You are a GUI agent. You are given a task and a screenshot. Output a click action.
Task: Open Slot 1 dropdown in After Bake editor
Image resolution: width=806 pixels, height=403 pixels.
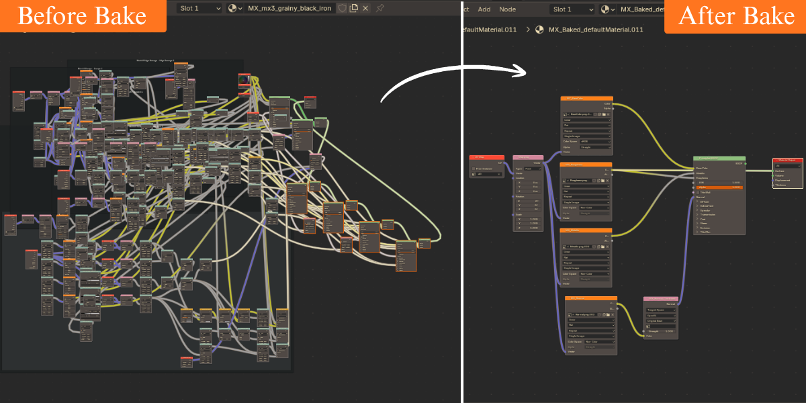point(572,9)
